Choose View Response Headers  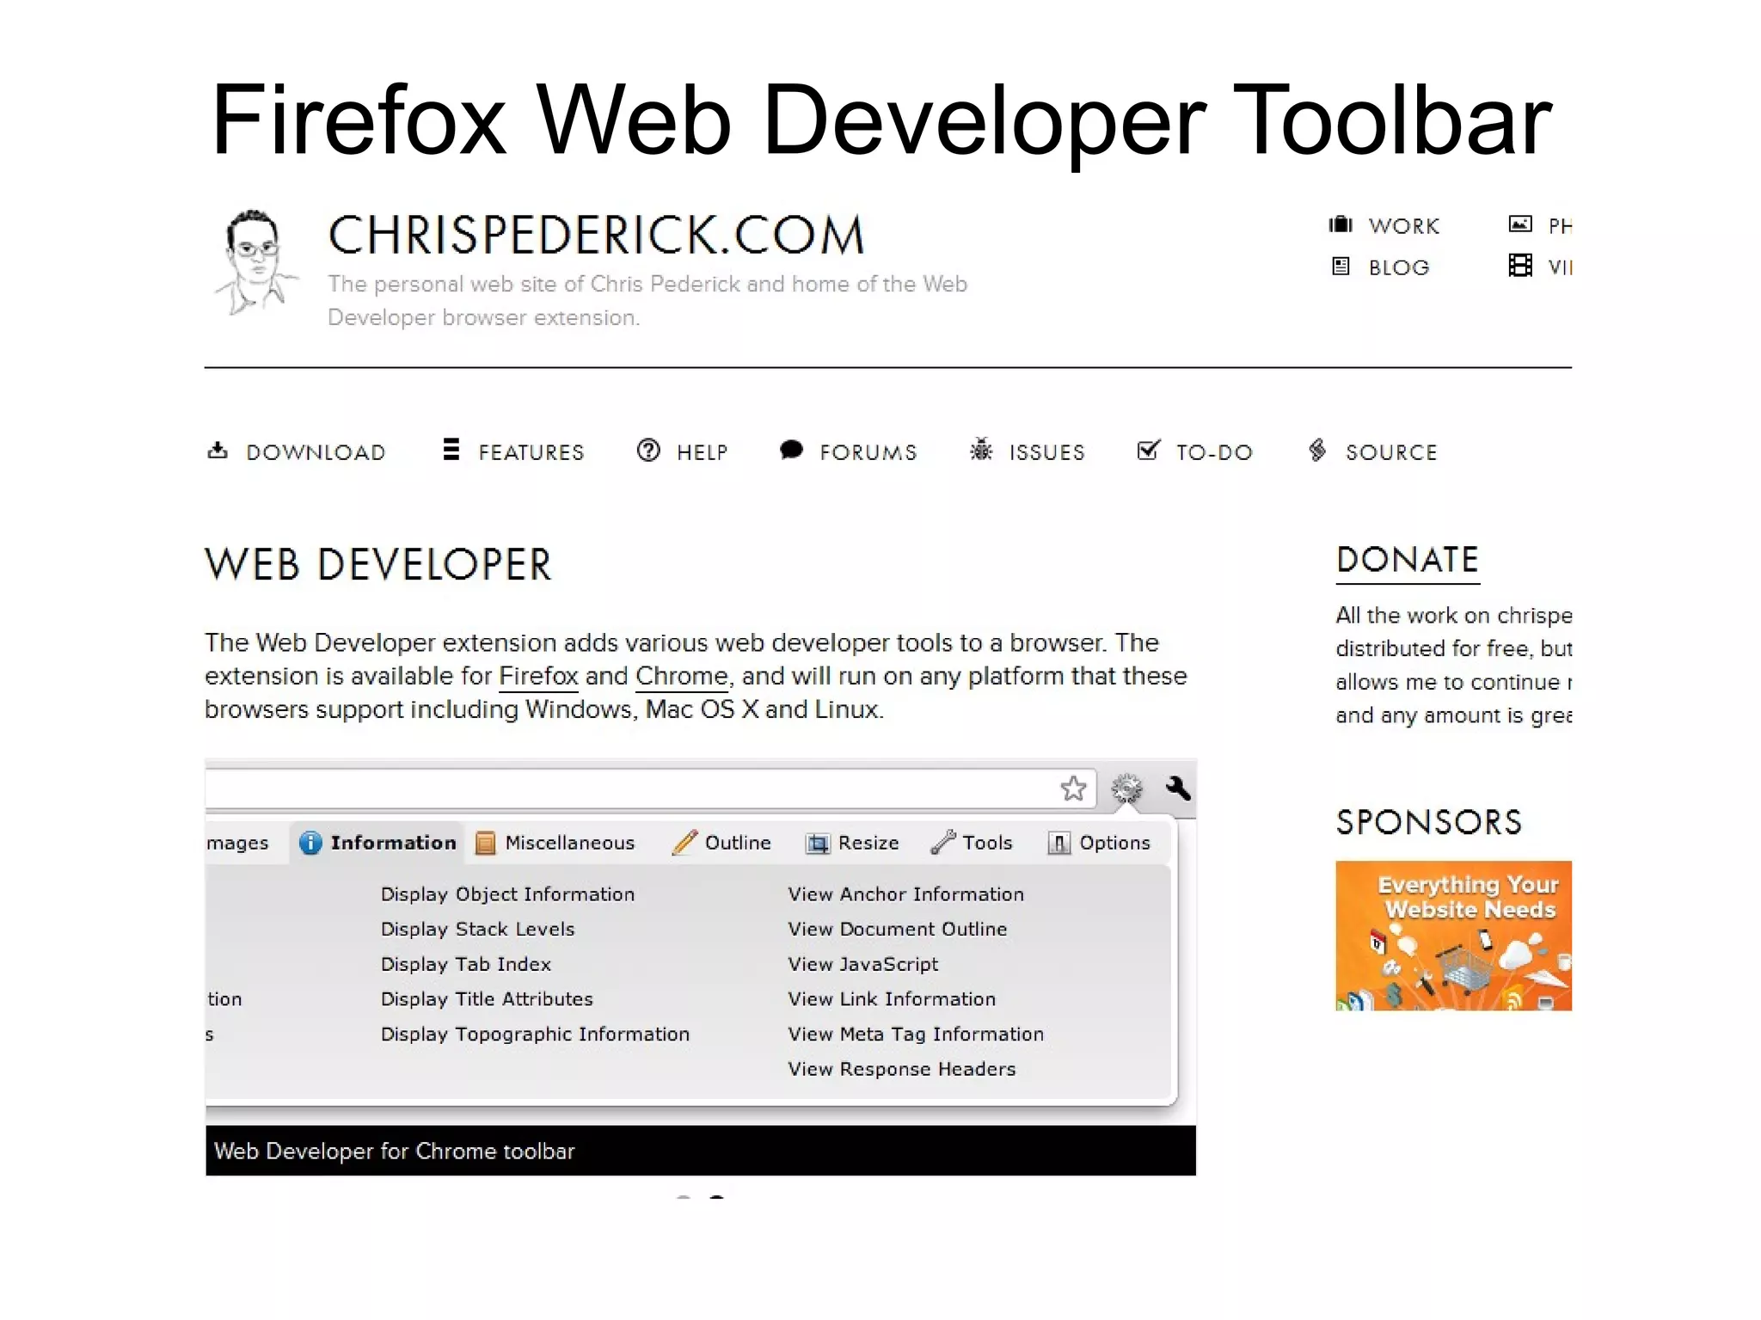901,1069
